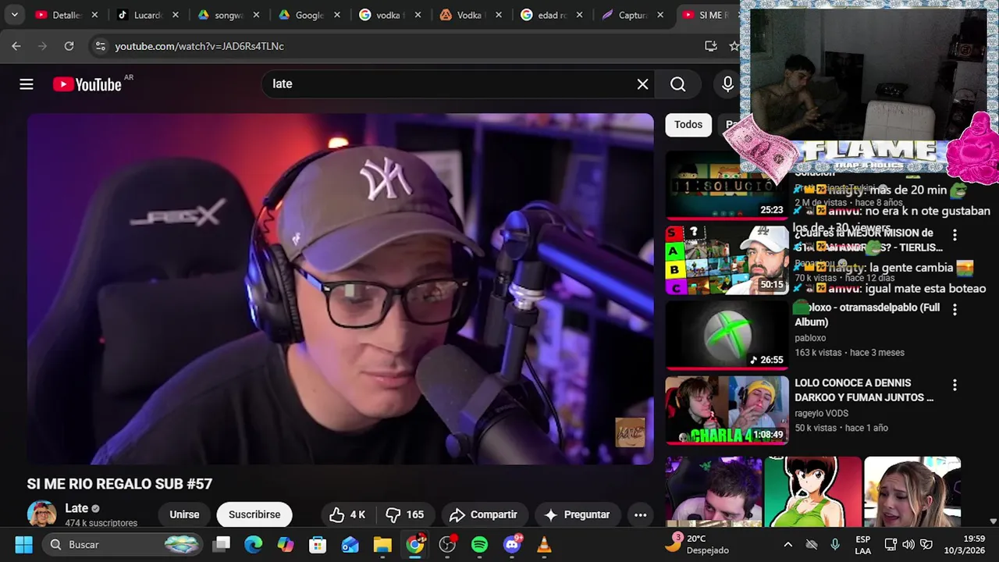Open Copilot from the taskbar

pos(286,545)
